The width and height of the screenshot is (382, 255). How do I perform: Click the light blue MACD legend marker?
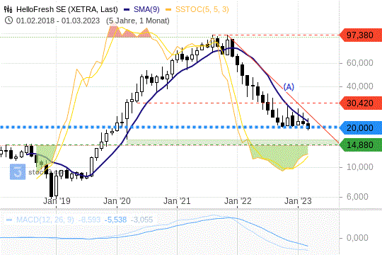tap(9, 220)
